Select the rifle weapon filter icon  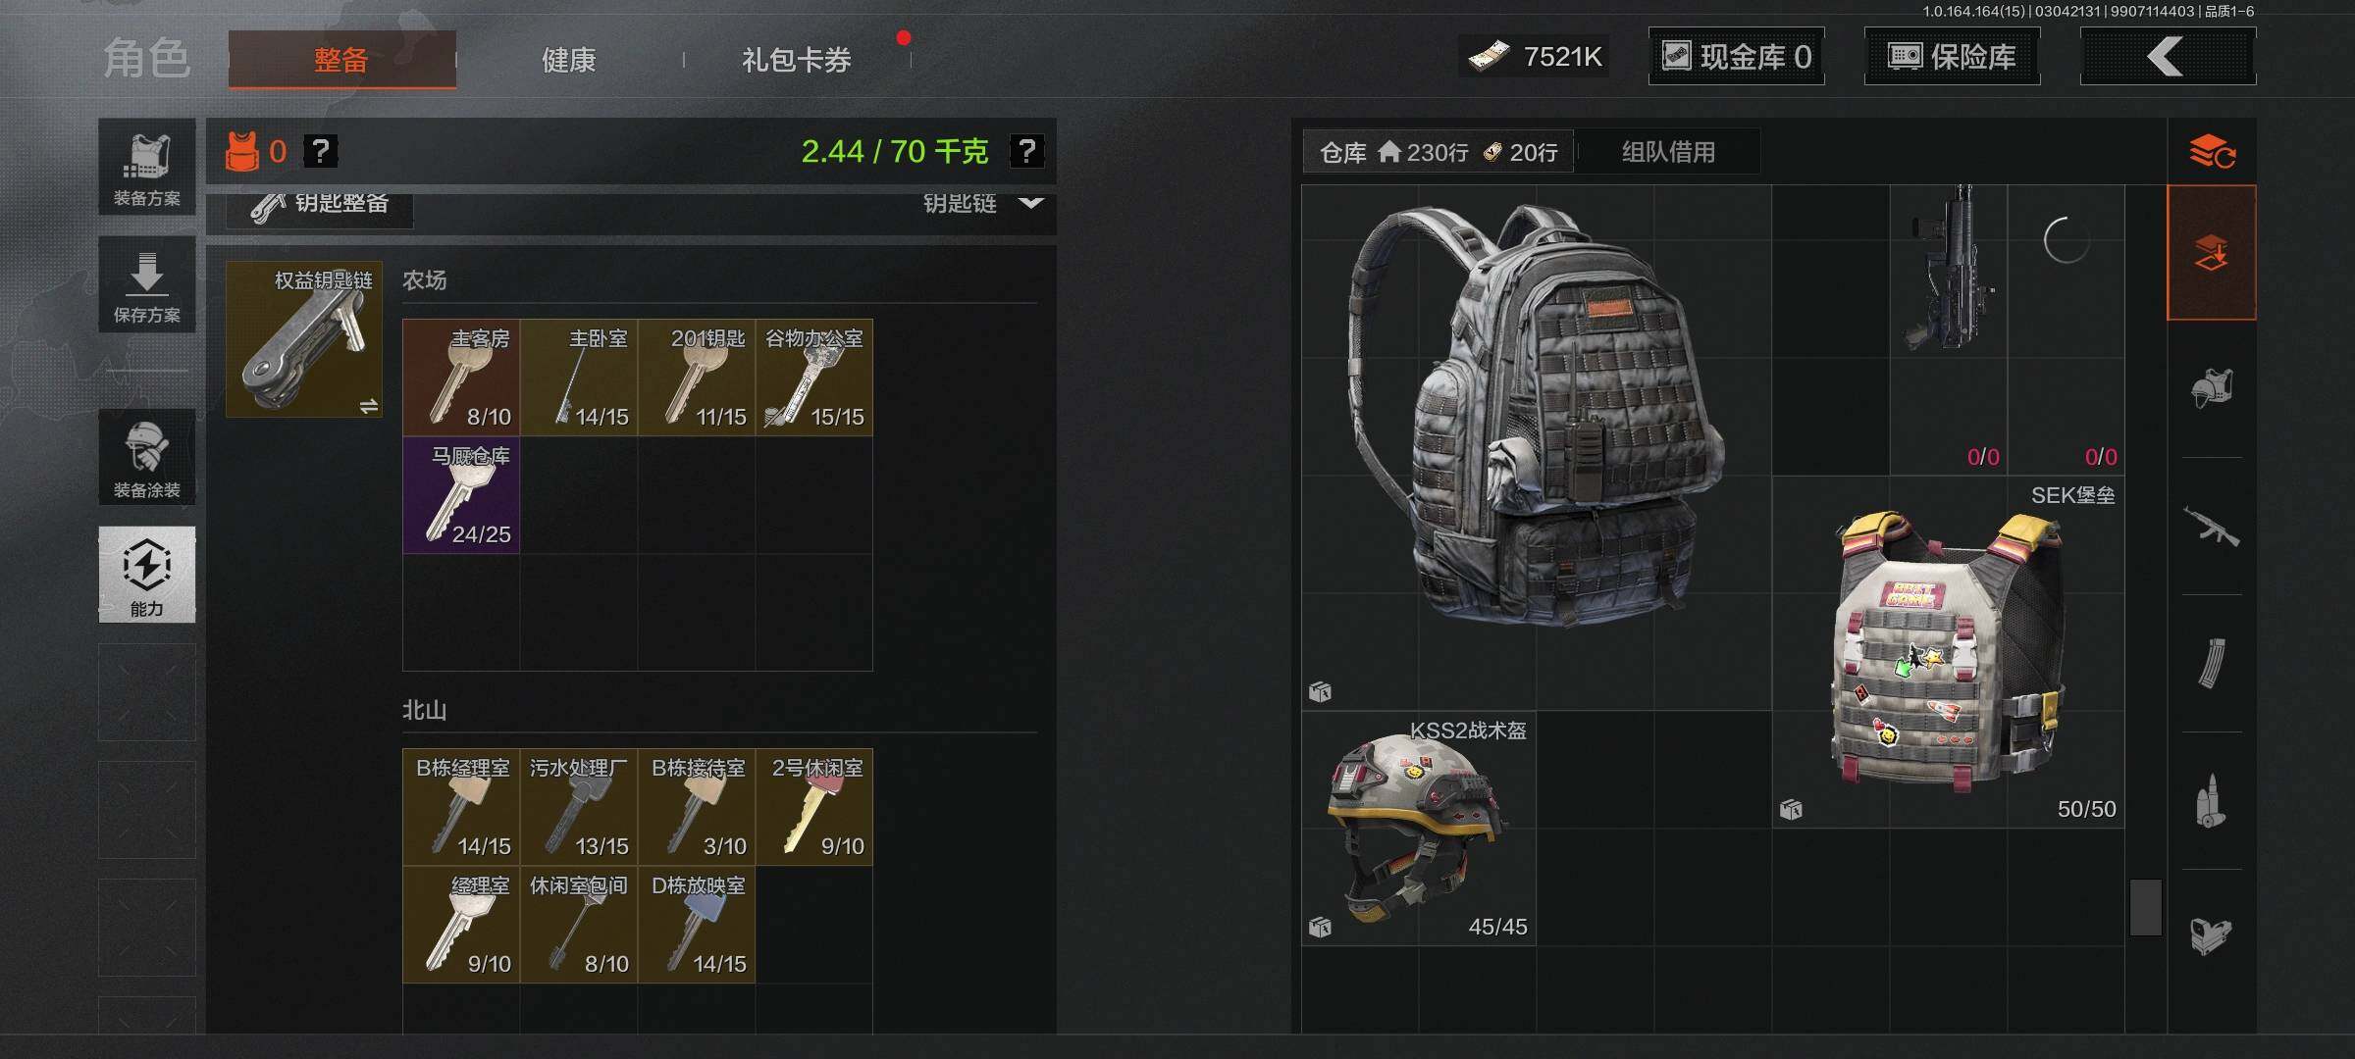(2212, 526)
